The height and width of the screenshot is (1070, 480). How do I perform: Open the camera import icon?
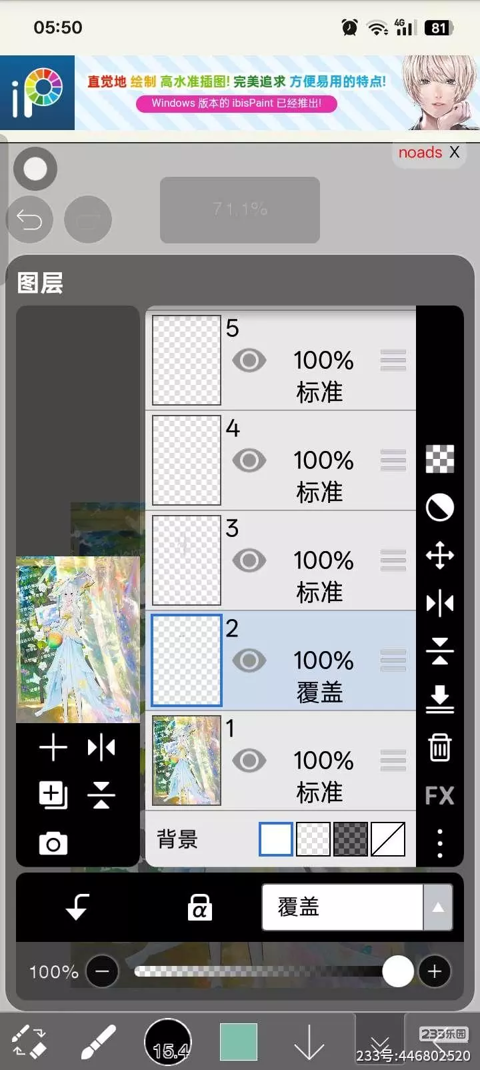click(53, 844)
